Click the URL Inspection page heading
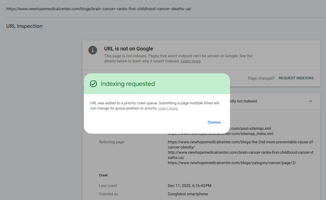Image resolution: width=326 pixels, height=200 pixels. click(24, 26)
